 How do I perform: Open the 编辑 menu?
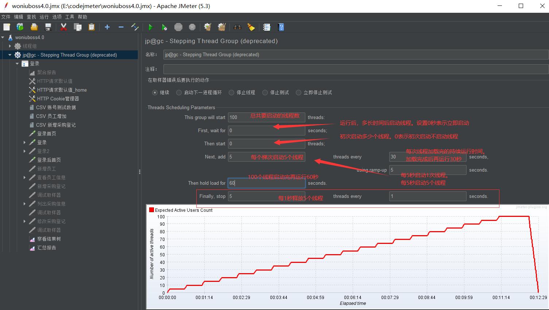point(19,17)
